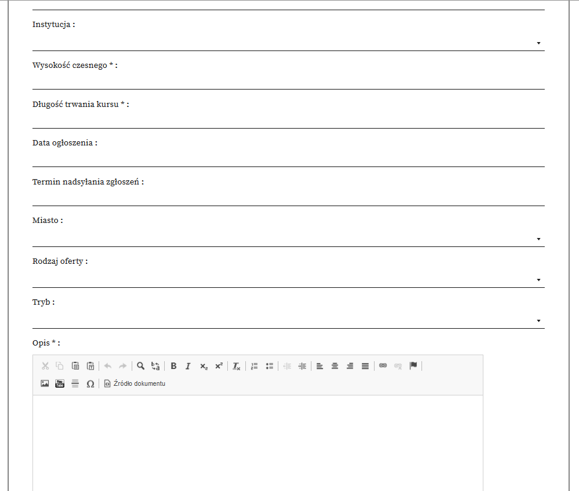Center-align the text
This screenshot has width=579, height=491.
coord(335,366)
